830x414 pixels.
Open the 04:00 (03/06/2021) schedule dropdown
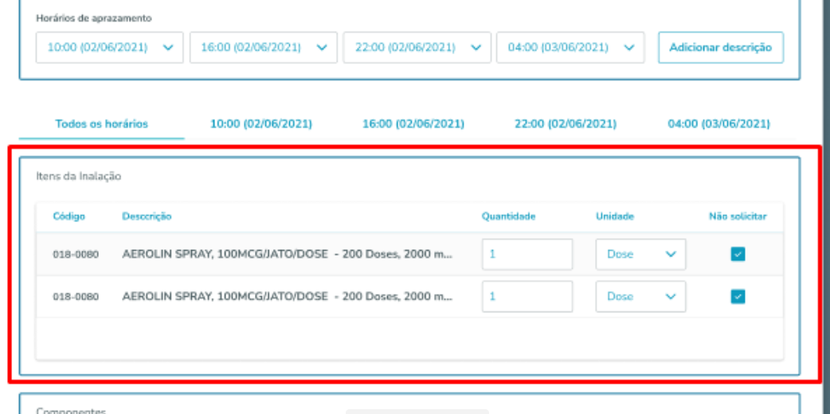[x=570, y=48]
